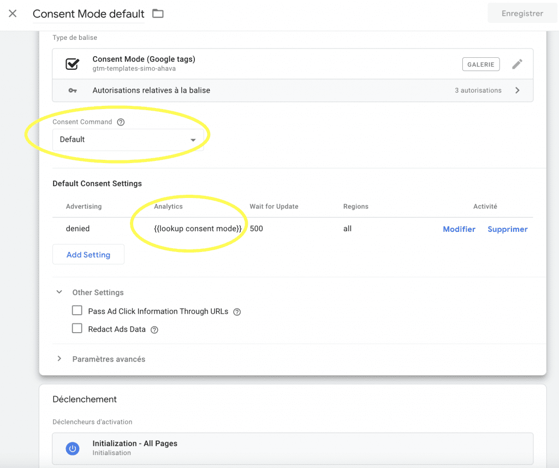Click Supprimer to delete consent setting
The image size is (559, 468).
tap(507, 229)
